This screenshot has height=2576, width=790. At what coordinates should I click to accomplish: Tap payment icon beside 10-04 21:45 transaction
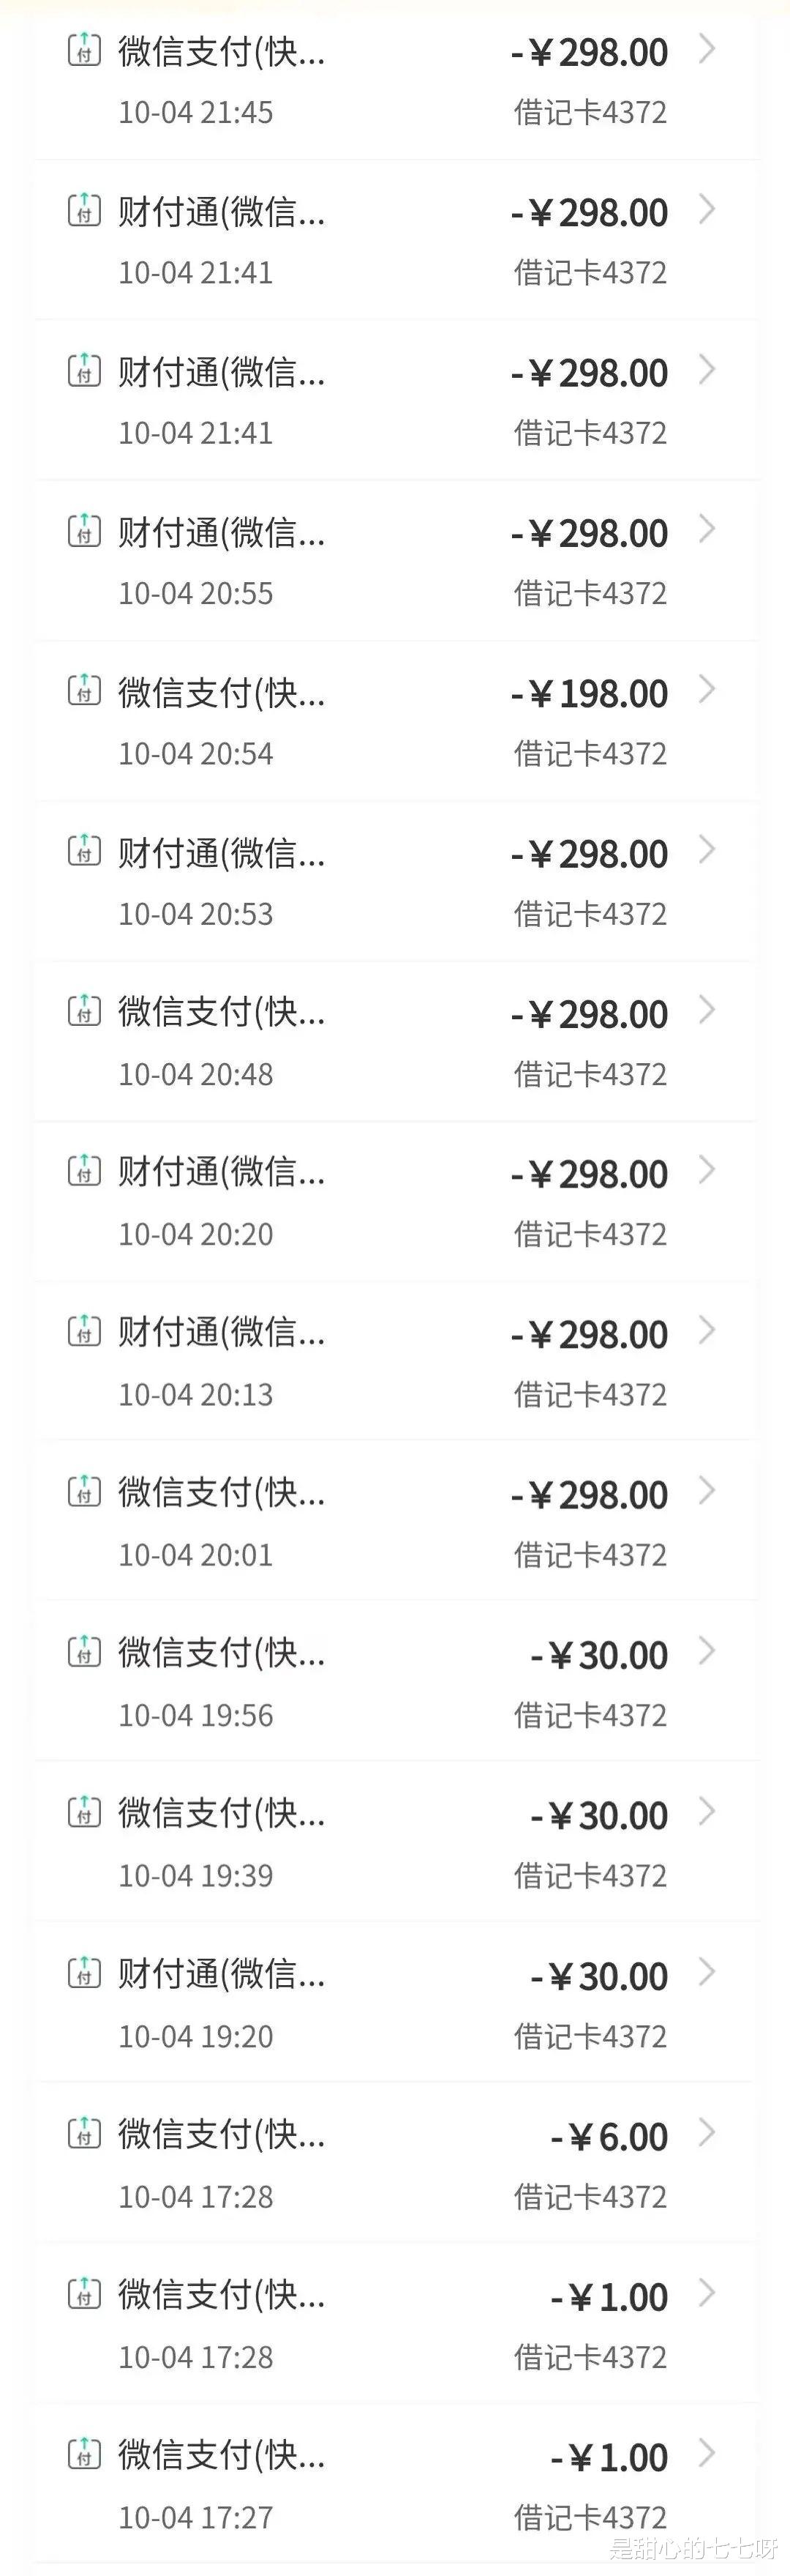[84, 49]
